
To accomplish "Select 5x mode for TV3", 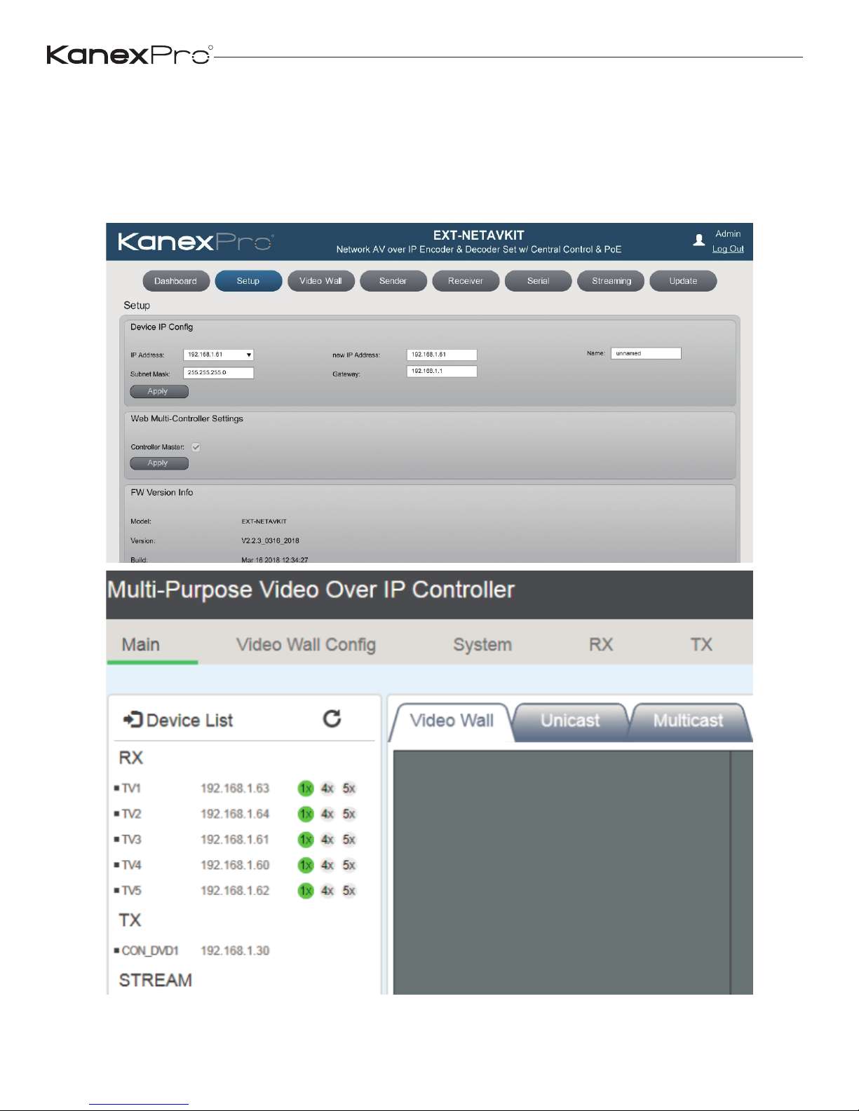I will coord(349,840).
